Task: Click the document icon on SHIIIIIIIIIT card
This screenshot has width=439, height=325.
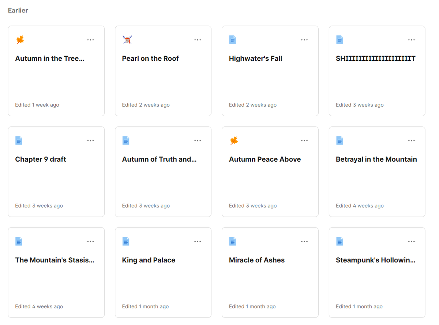Action: point(339,39)
